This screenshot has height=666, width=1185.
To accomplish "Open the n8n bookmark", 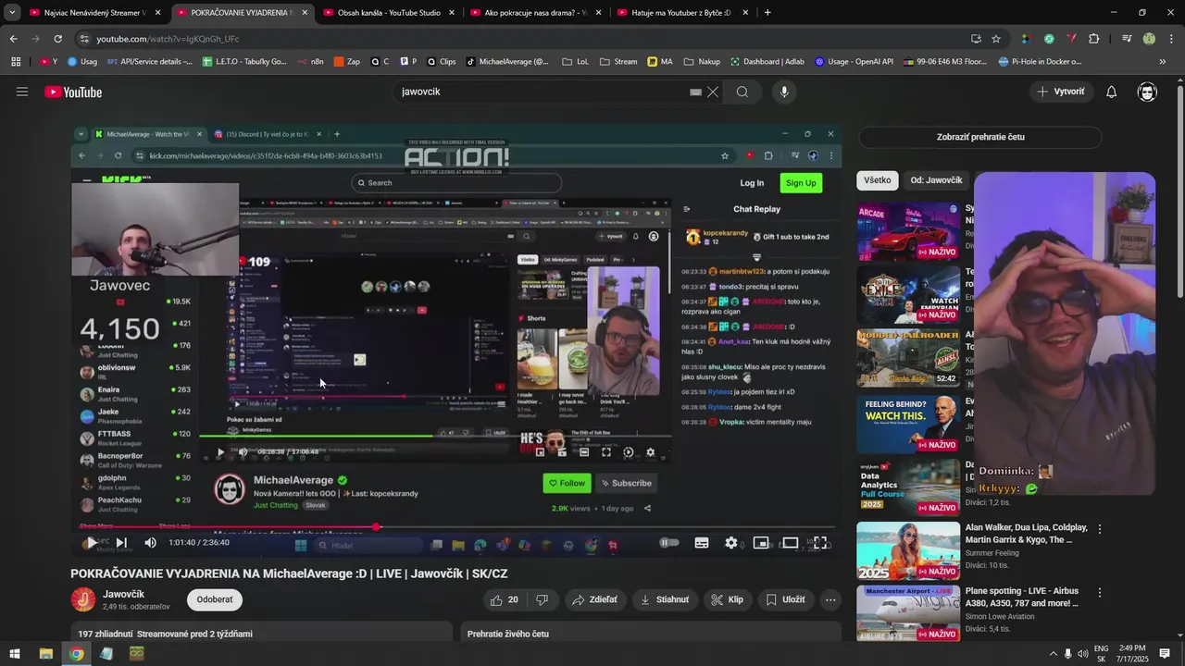I will tap(310, 62).
